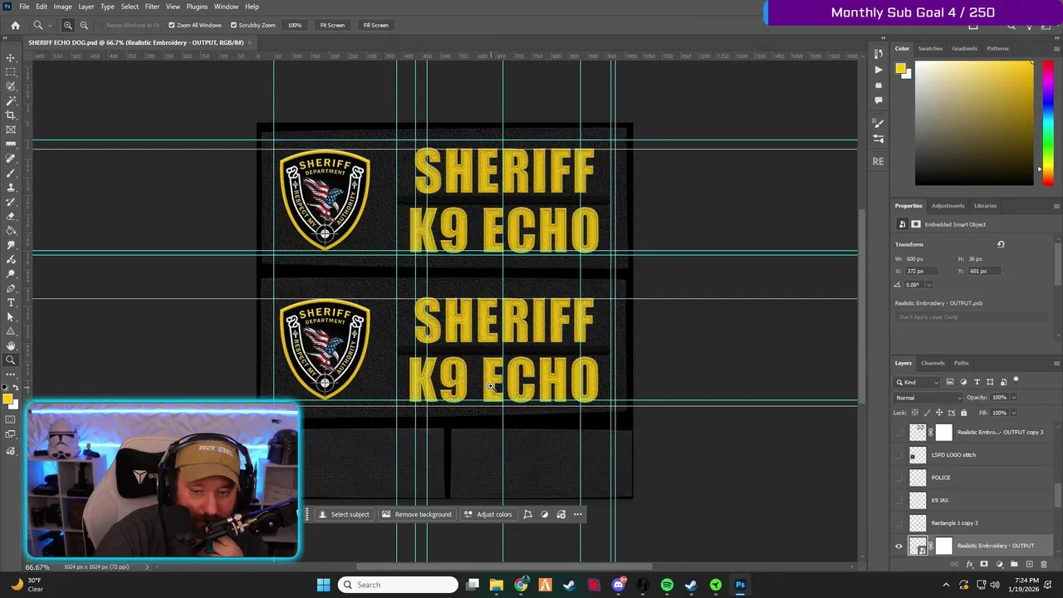
Task: Open the Brush Settings panel icon
Action: [x=879, y=124]
